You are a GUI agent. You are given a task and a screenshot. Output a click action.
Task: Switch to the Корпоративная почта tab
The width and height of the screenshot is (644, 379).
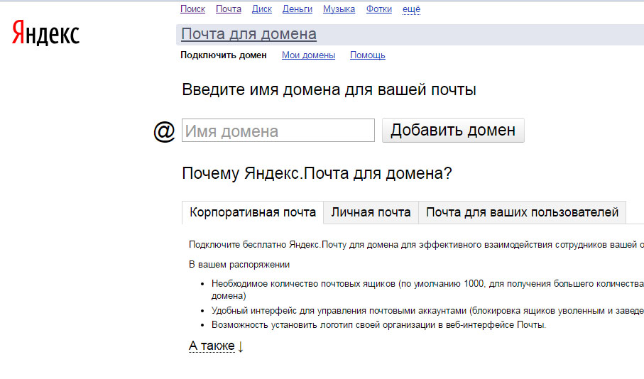pos(253,212)
